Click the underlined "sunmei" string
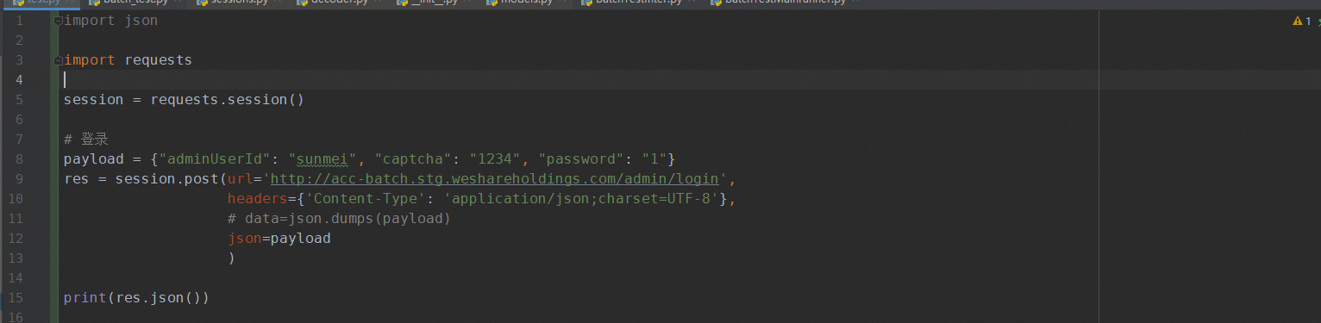The height and width of the screenshot is (323, 1321). point(322,159)
